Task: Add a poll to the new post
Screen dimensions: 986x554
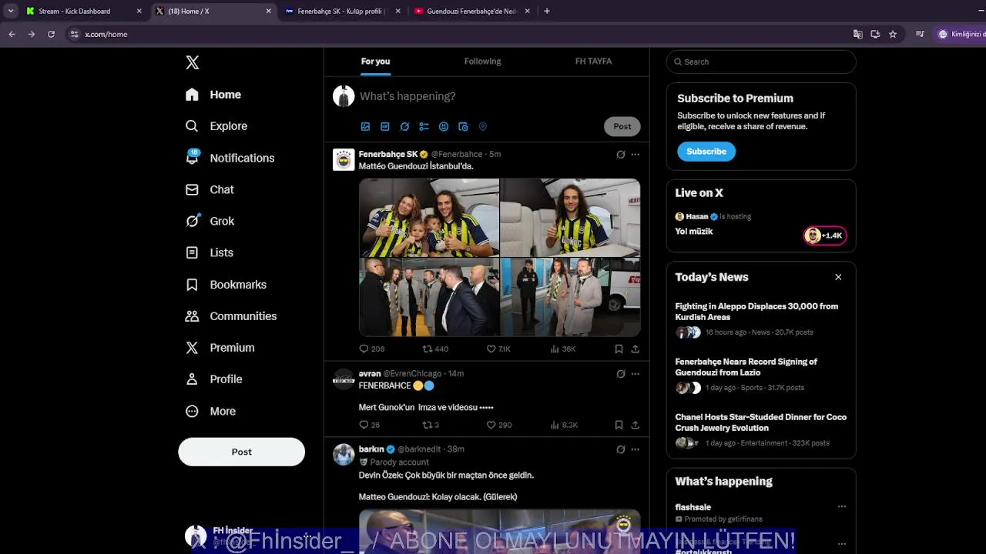Action: pos(424,126)
